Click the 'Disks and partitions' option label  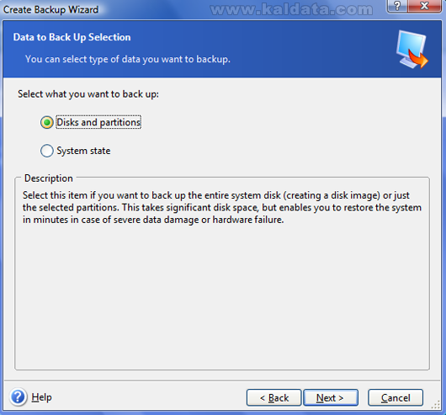click(98, 122)
